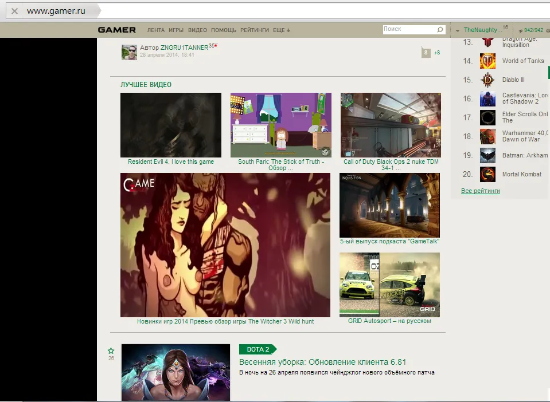The width and height of the screenshot is (550, 402).
Task: Click the Castlevania: Lords of Shadow 2 icon
Action: pos(487,98)
